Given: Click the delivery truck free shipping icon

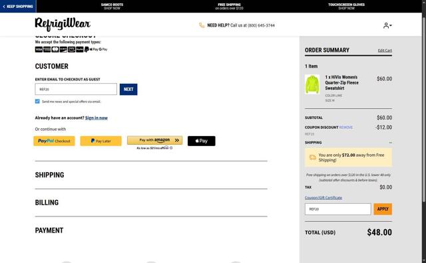Looking at the screenshot, I should [313, 157].
